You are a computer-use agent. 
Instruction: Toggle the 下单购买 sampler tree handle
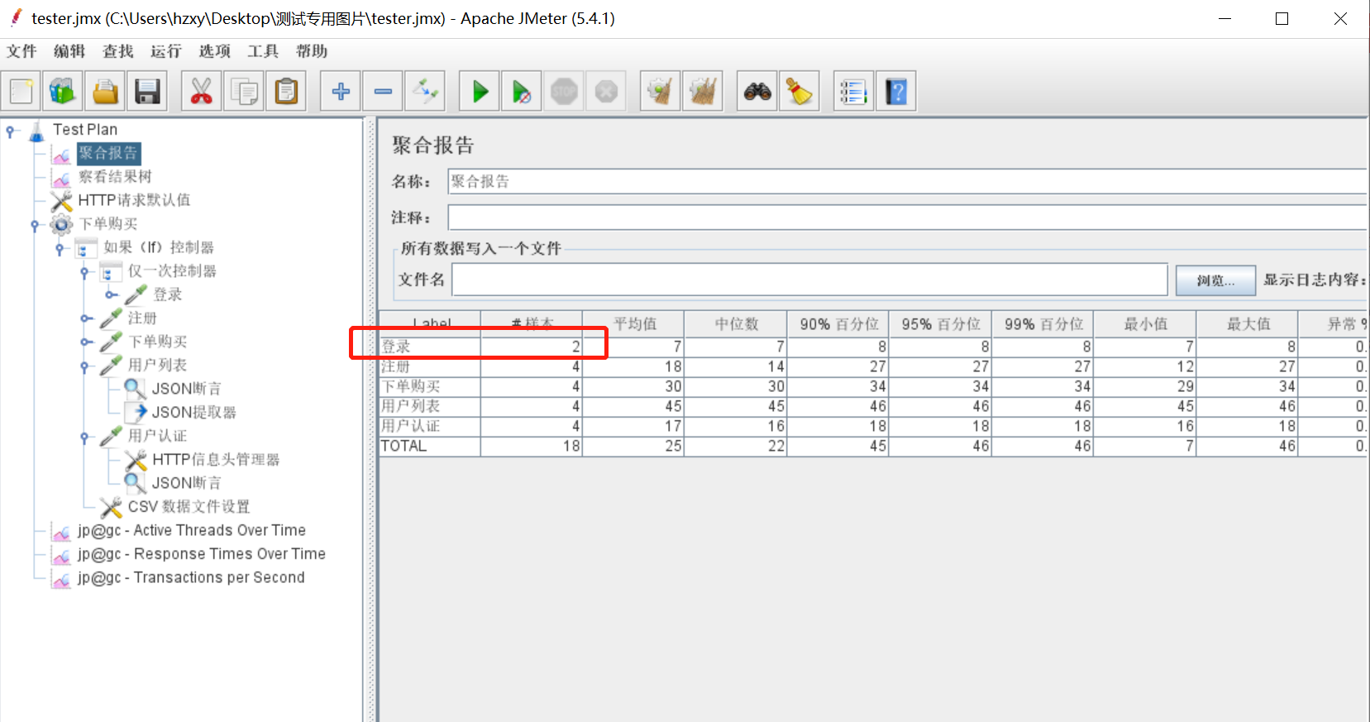(x=86, y=342)
